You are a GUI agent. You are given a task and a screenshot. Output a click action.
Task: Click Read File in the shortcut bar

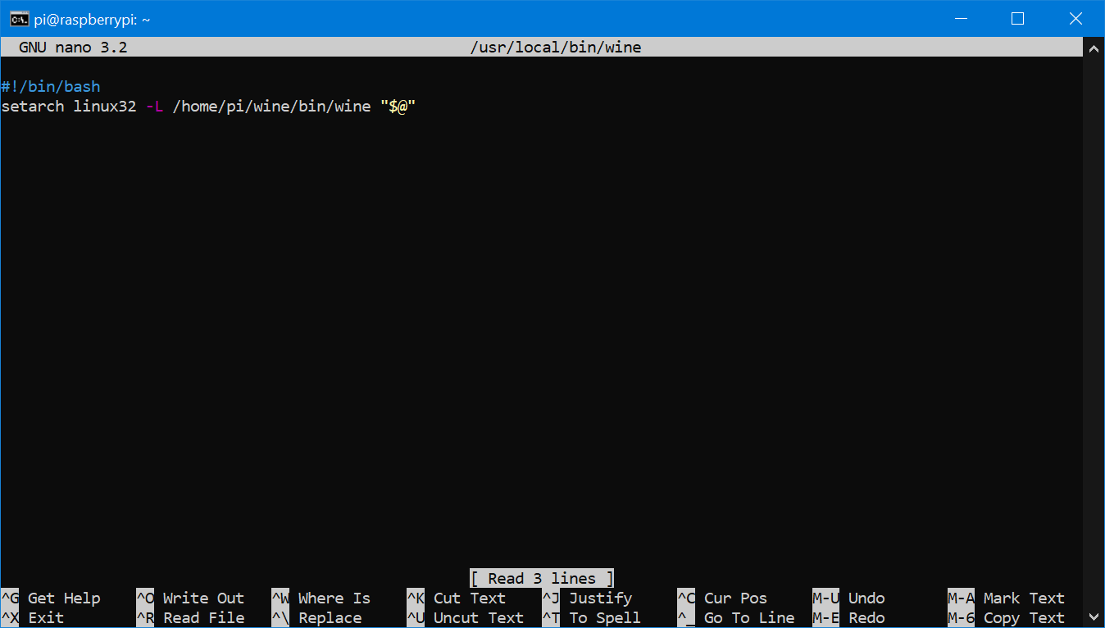[x=202, y=618]
